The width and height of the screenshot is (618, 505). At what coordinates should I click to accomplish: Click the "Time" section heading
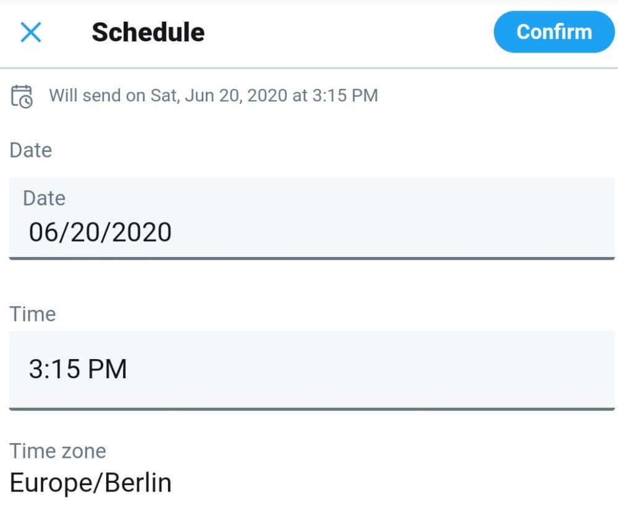33,314
